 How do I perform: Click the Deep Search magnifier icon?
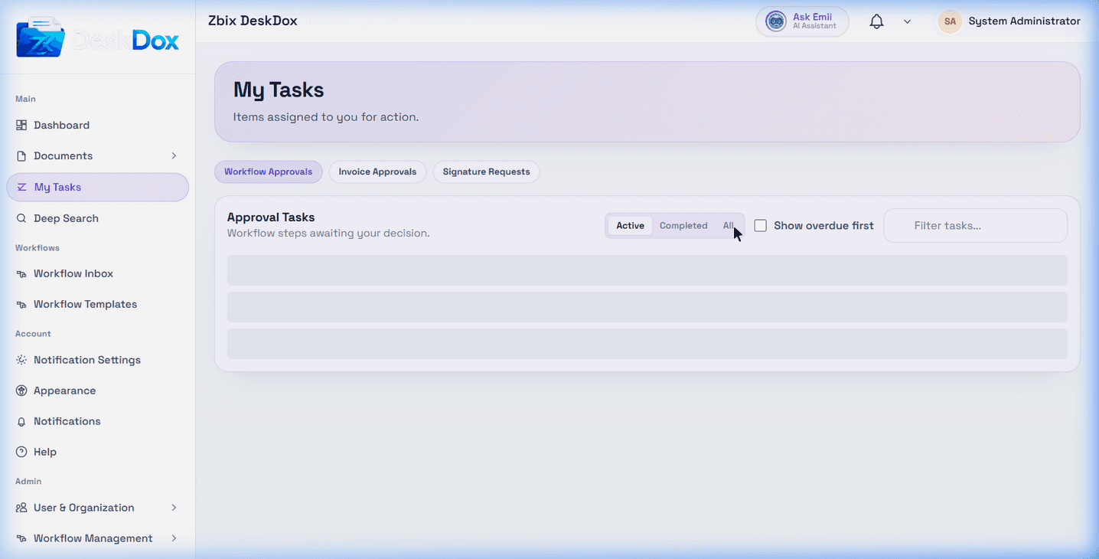click(21, 218)
